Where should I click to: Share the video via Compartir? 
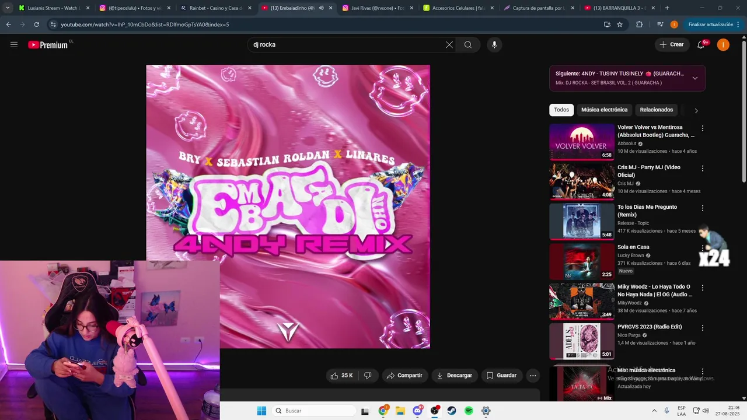coord(405,376)
